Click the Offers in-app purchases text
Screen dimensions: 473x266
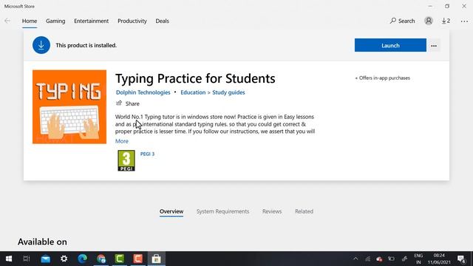click(x=383, y=78)
